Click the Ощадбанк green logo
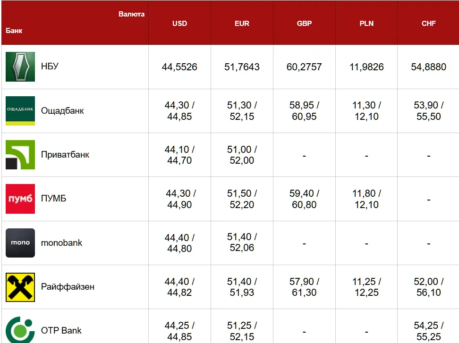 pos(20,111)
